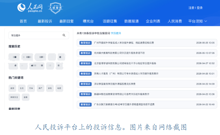Click 教育培训 tag on 深圳学至教育 row

point(85,84)
